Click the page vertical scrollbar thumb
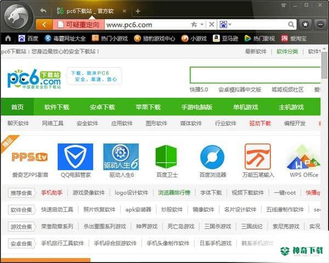The height and width of the screenshot is (263, 329). [325, 65]
